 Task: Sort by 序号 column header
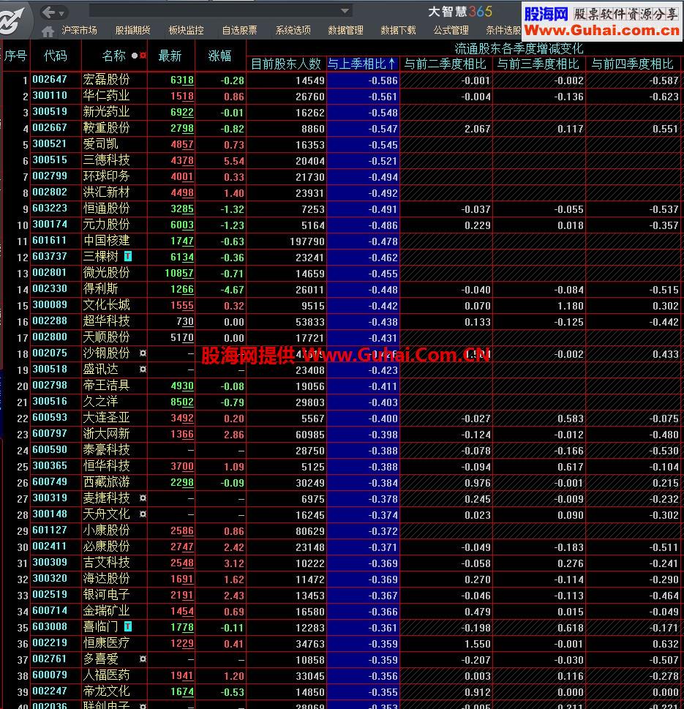coord(16,56)
